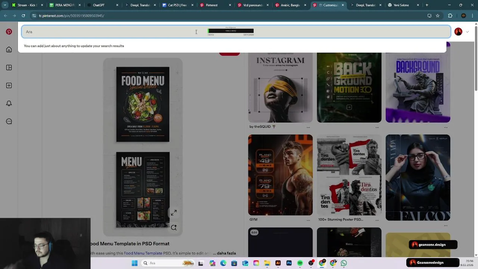Screen dimensions: 478x269
Task: Focus the Pinterest 'Ara' search field
Action: point(236,32)
